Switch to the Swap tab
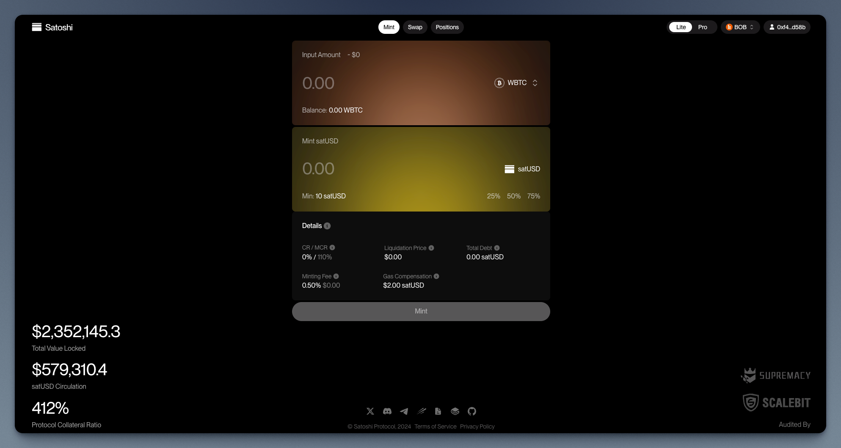 point(415,27)
